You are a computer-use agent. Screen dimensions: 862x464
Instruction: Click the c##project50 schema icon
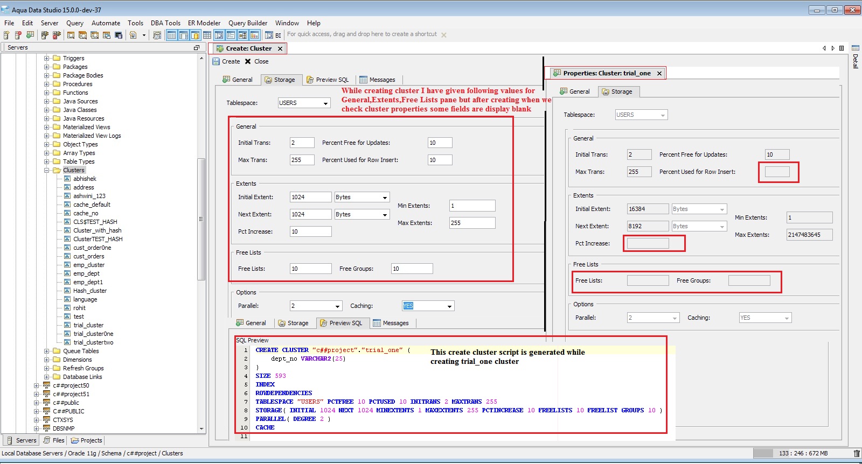pos(46,385)
